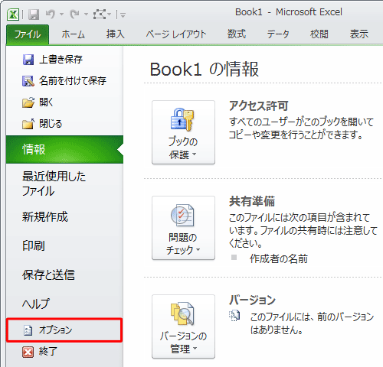The width and height of the screenshot is (383, 367).
Task: Click the 問題のチェック button
Action: click(183, 228)
